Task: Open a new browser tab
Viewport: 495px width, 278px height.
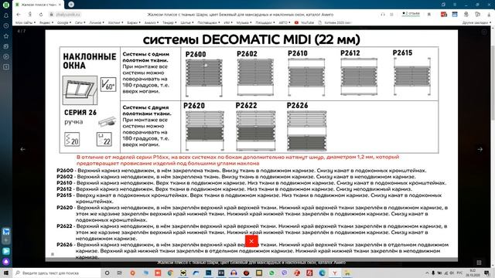Action: (x=71, y=5)
